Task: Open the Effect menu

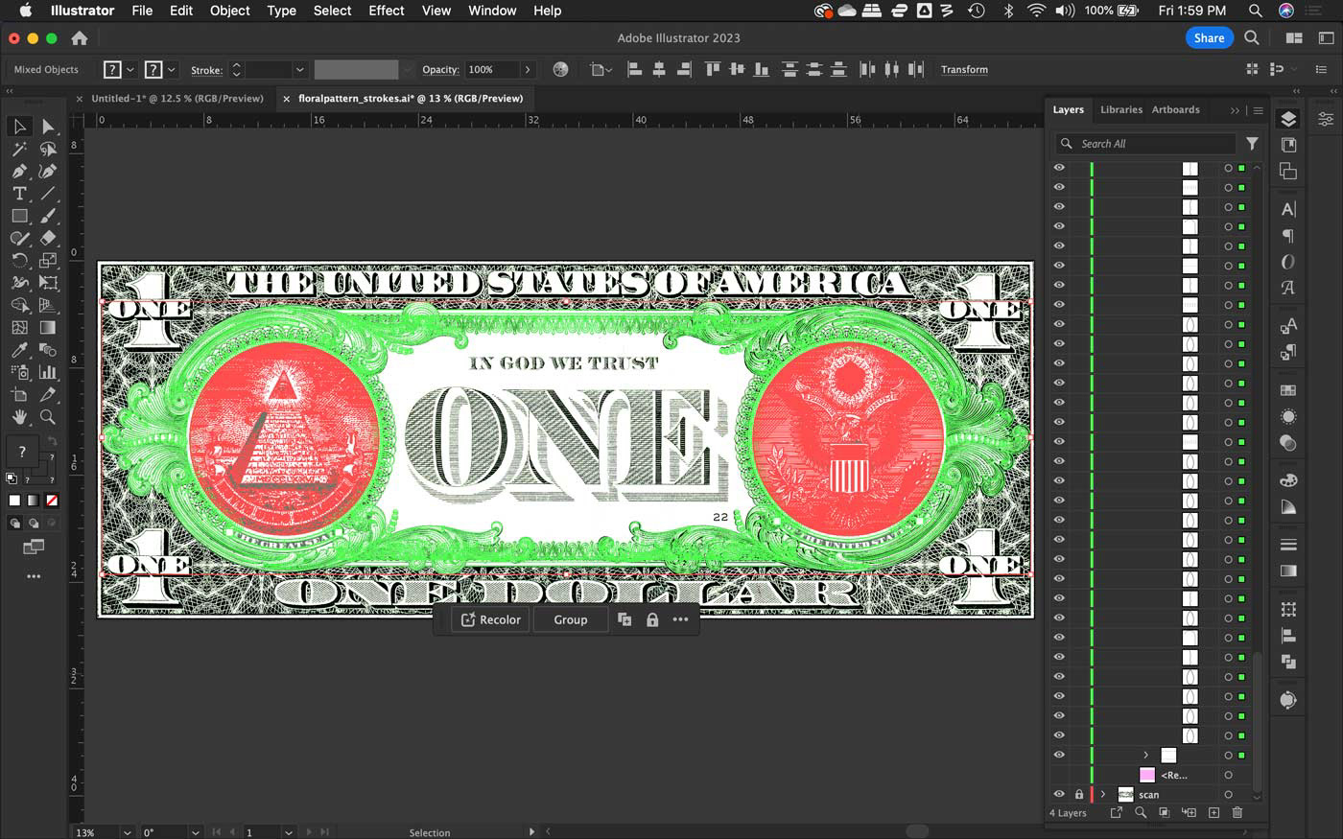Action: 387,11
